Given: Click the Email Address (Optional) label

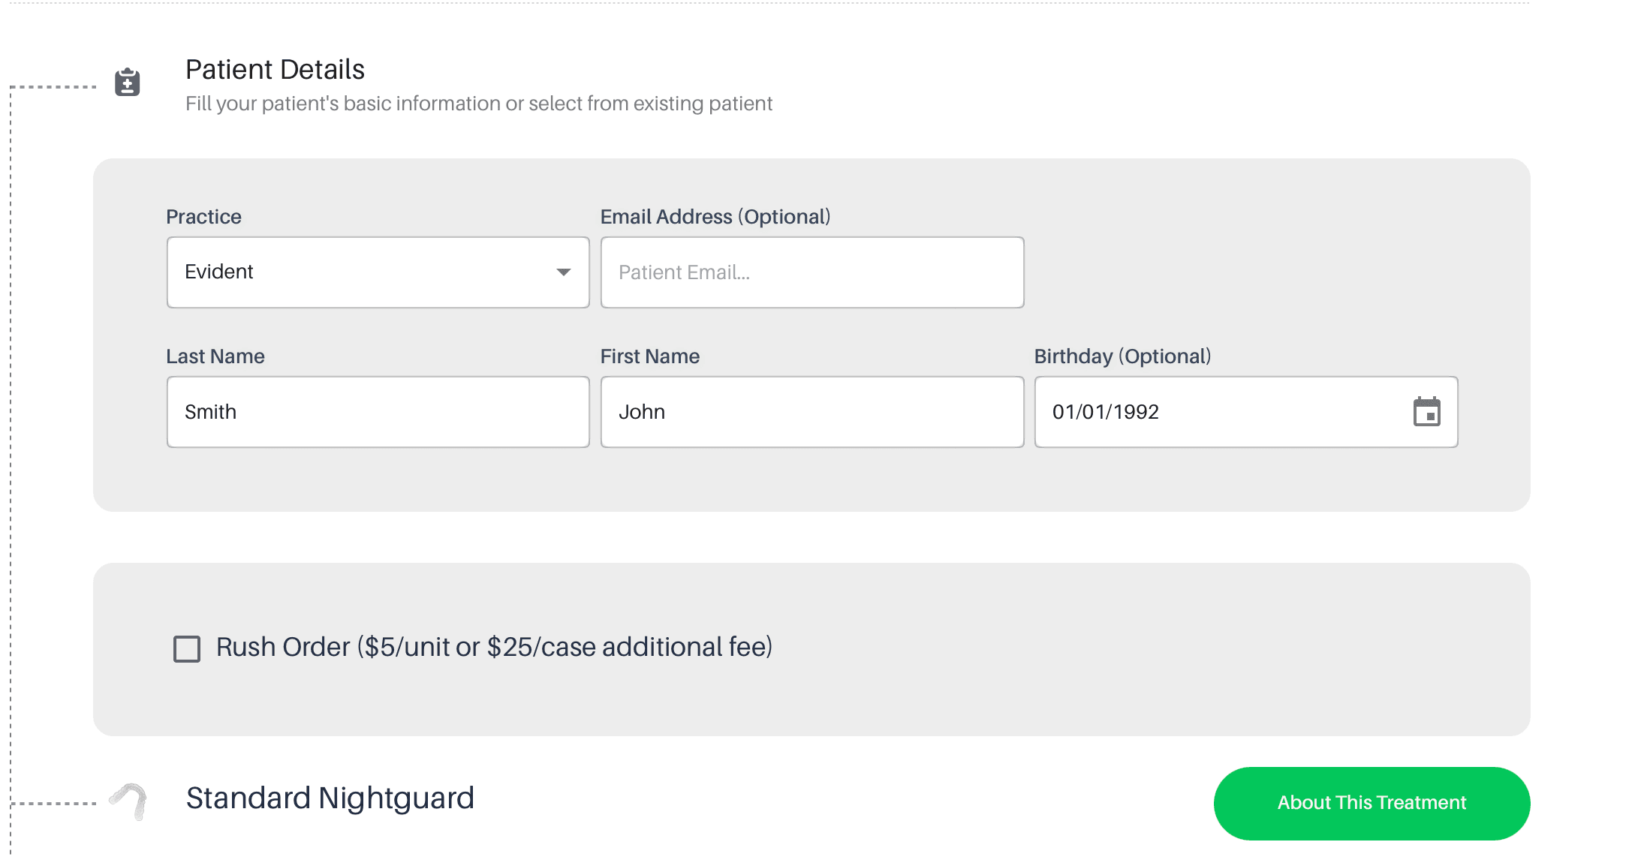Looking at the screenshot, I should 715,217.
